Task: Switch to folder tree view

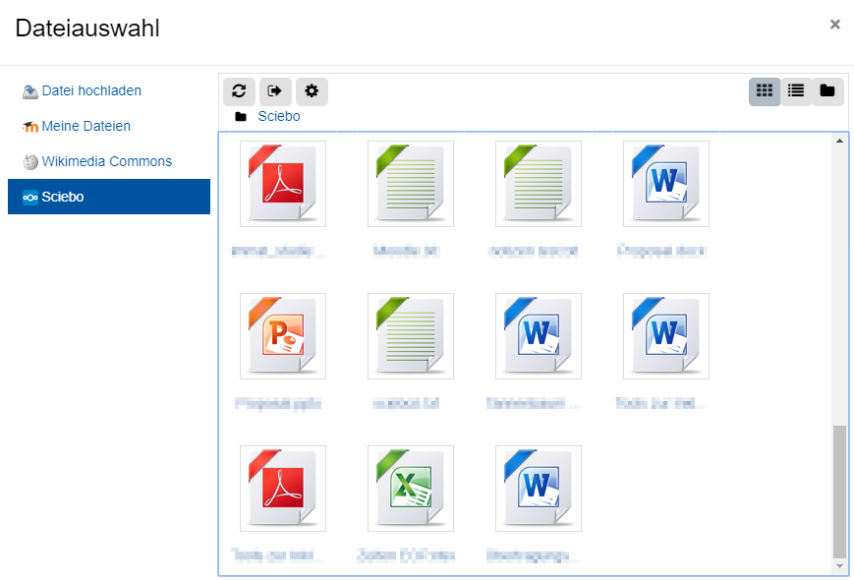Action: click(827, 91)
